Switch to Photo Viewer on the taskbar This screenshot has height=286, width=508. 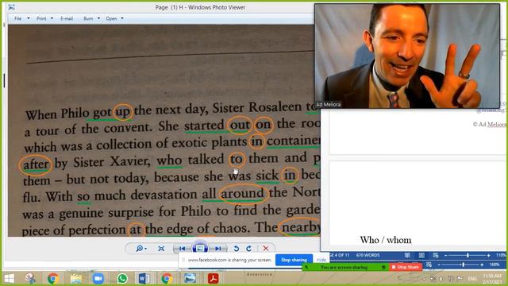click(x=190, y=279)
